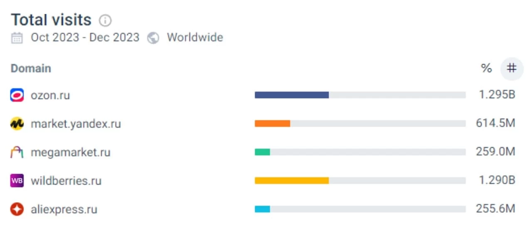This screenshot has width=532, height=242.
Task: Switch to percentage view
Action: point(486,68)
